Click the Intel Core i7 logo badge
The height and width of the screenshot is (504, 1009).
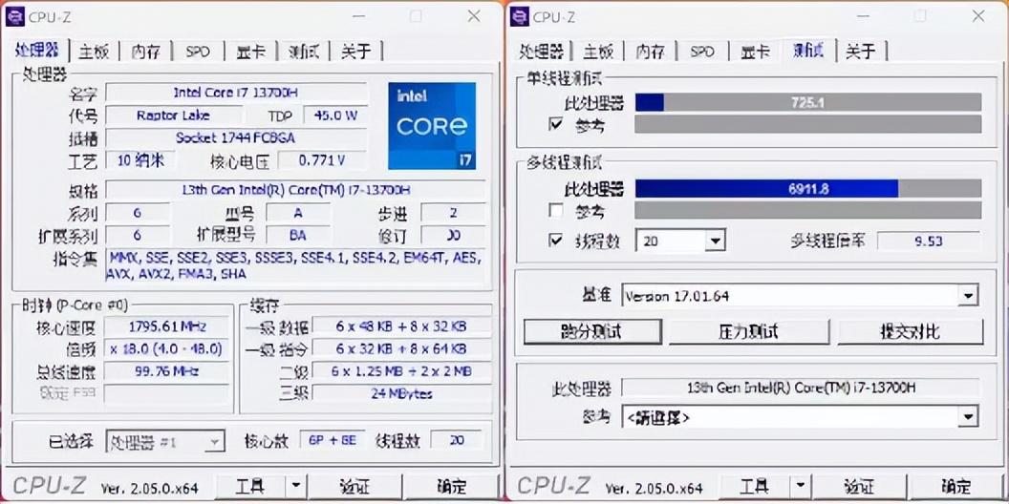coord(432,126)
